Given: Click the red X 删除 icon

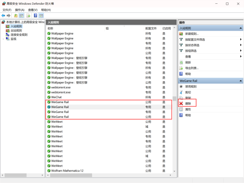Looking at the screenshot, I should click(x=181, y=103).
